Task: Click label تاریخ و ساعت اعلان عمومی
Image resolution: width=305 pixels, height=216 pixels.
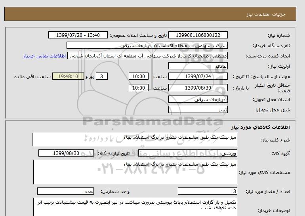Action: pos(138,35)
